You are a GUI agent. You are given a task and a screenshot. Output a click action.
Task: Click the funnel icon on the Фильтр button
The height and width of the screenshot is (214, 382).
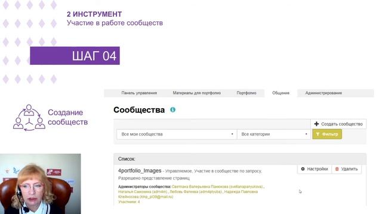click(318, 134)
